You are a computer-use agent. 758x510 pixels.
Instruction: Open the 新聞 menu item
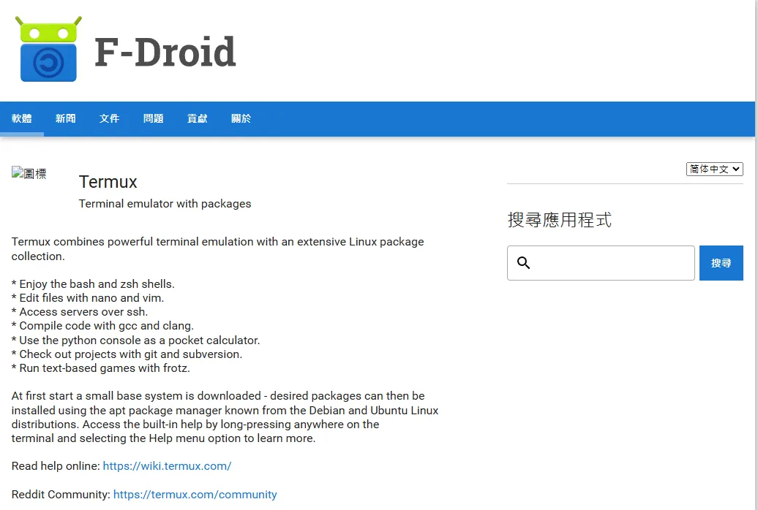click(66, 119)
